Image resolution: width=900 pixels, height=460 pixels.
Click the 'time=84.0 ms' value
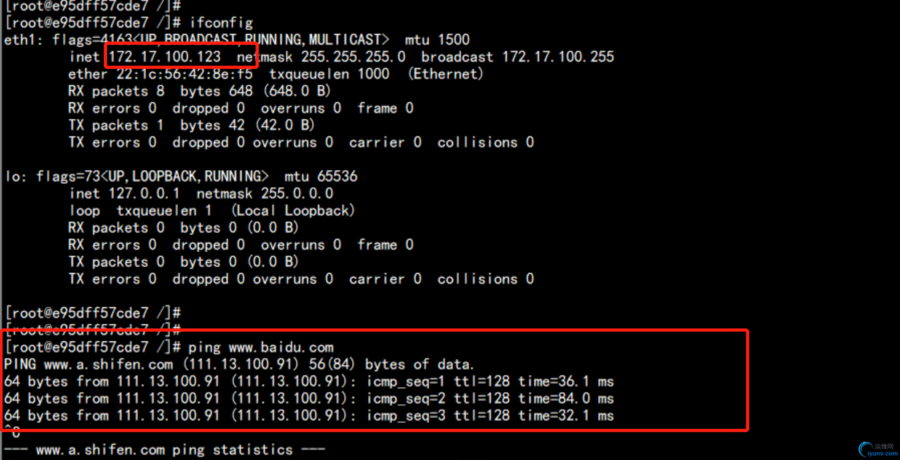(x=566, y=399)
